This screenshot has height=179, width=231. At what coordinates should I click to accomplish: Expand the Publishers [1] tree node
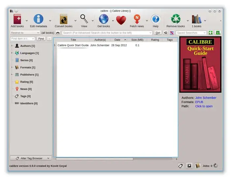click(12, 74)
